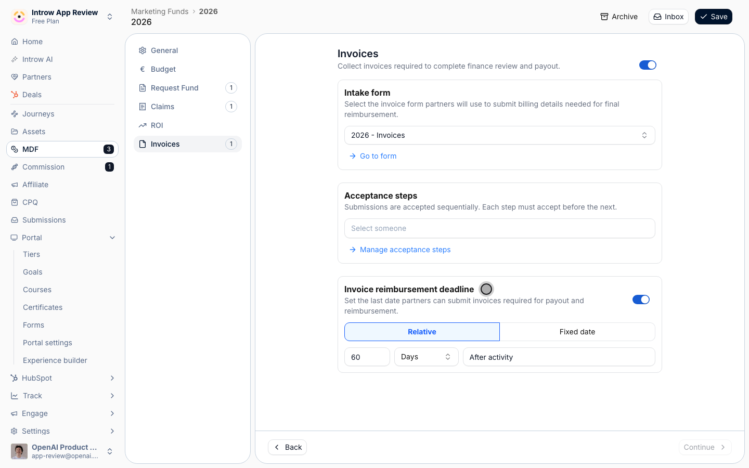Click the Journeys icon in sidebar
Image resolution: width=749 pixels, height=468 pixels.
[x=15, y=114]
